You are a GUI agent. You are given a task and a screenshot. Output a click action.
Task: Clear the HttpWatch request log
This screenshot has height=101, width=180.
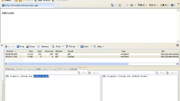pos(30,47)
